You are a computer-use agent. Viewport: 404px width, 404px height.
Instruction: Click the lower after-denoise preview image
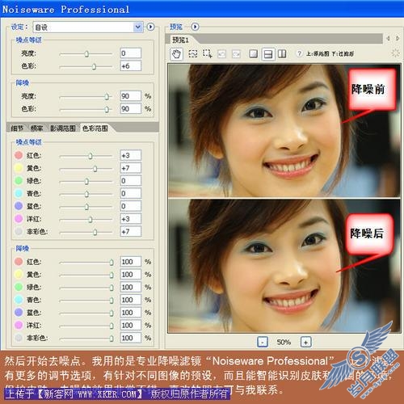(284, 266)
